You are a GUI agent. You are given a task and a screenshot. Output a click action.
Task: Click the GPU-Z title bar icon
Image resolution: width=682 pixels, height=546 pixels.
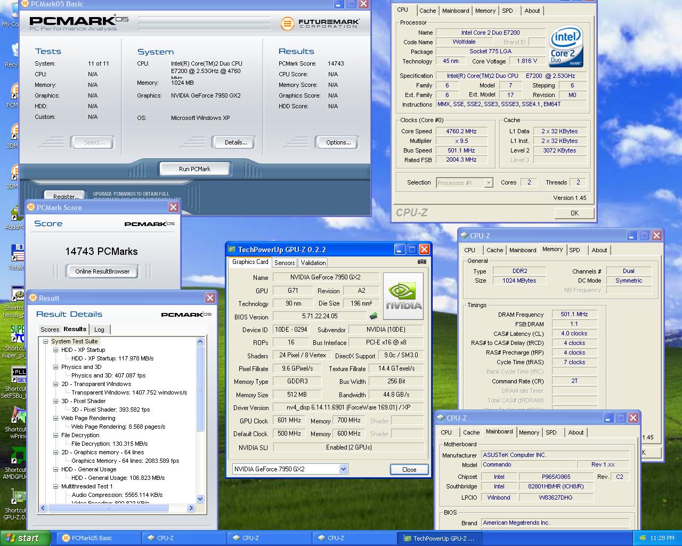tap(232, 249)
